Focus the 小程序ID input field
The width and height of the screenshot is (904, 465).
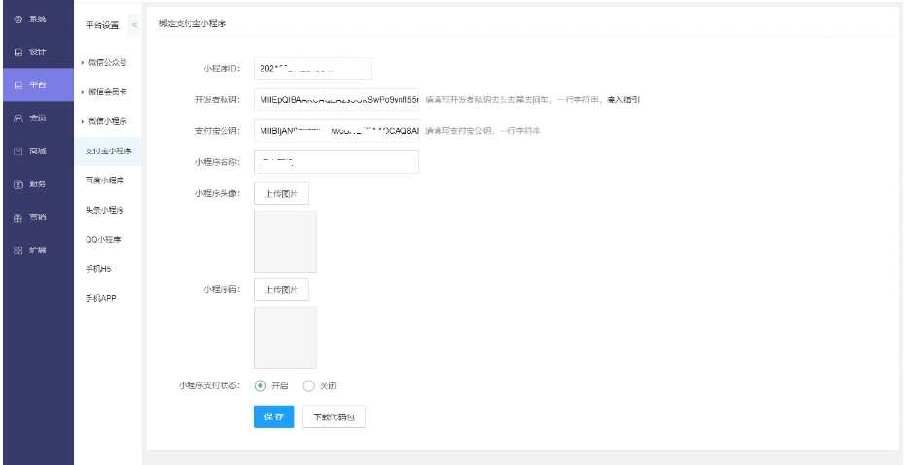(312, 69)
